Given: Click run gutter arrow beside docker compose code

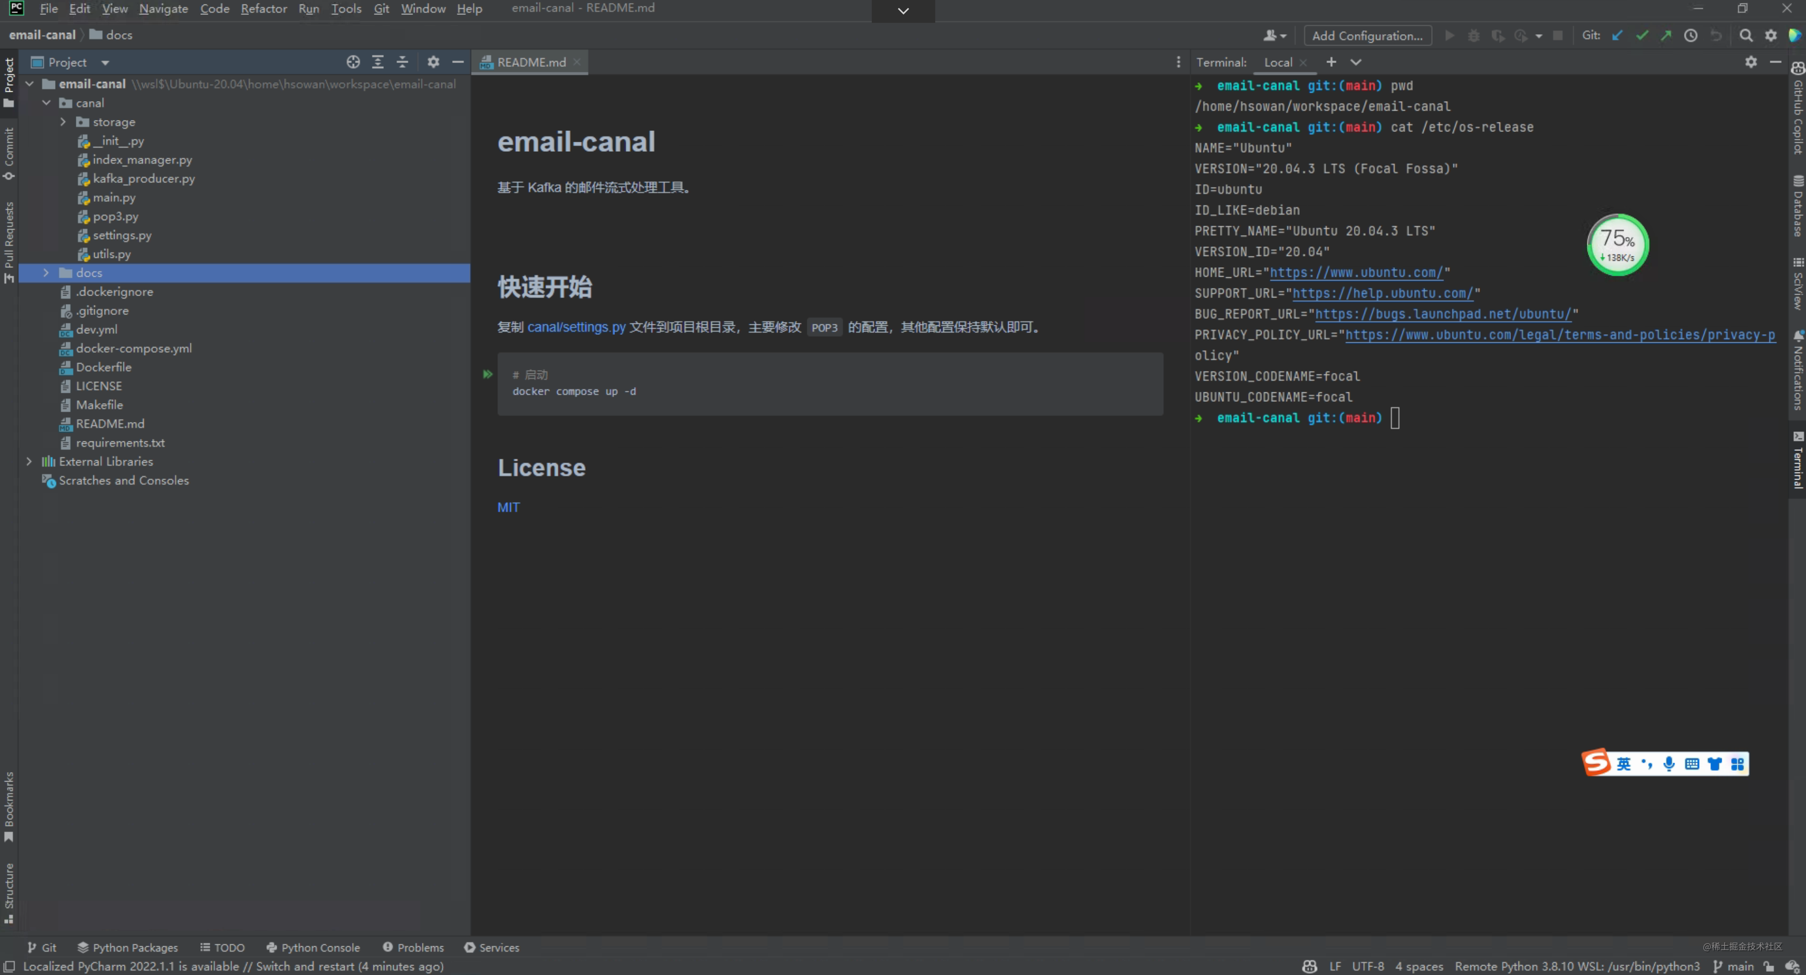Looking at the screenshot, I should pos(488,374).
